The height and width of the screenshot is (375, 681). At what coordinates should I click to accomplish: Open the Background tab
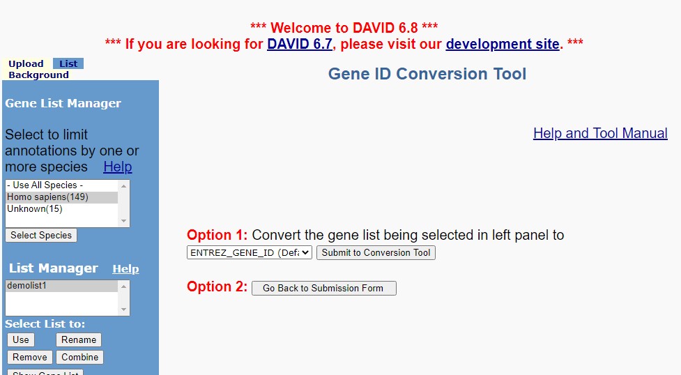[38, 75]
